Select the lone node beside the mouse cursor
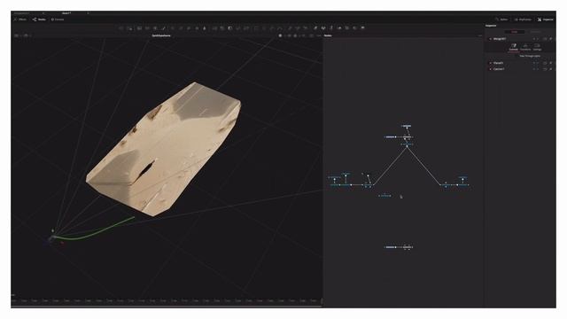Screen dimensions: 567x319 tap(385, 196)
